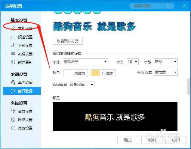Open the 歌词背景 background dropdown
This screenshot has height=149, width=191.
[82, 85]
